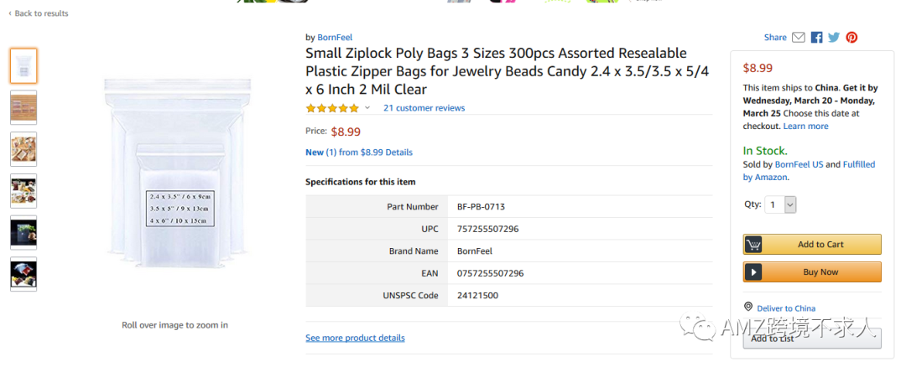Share product via email envelope icon
Image resolution: width=906 pixels, height=367 pixels.
799,38
